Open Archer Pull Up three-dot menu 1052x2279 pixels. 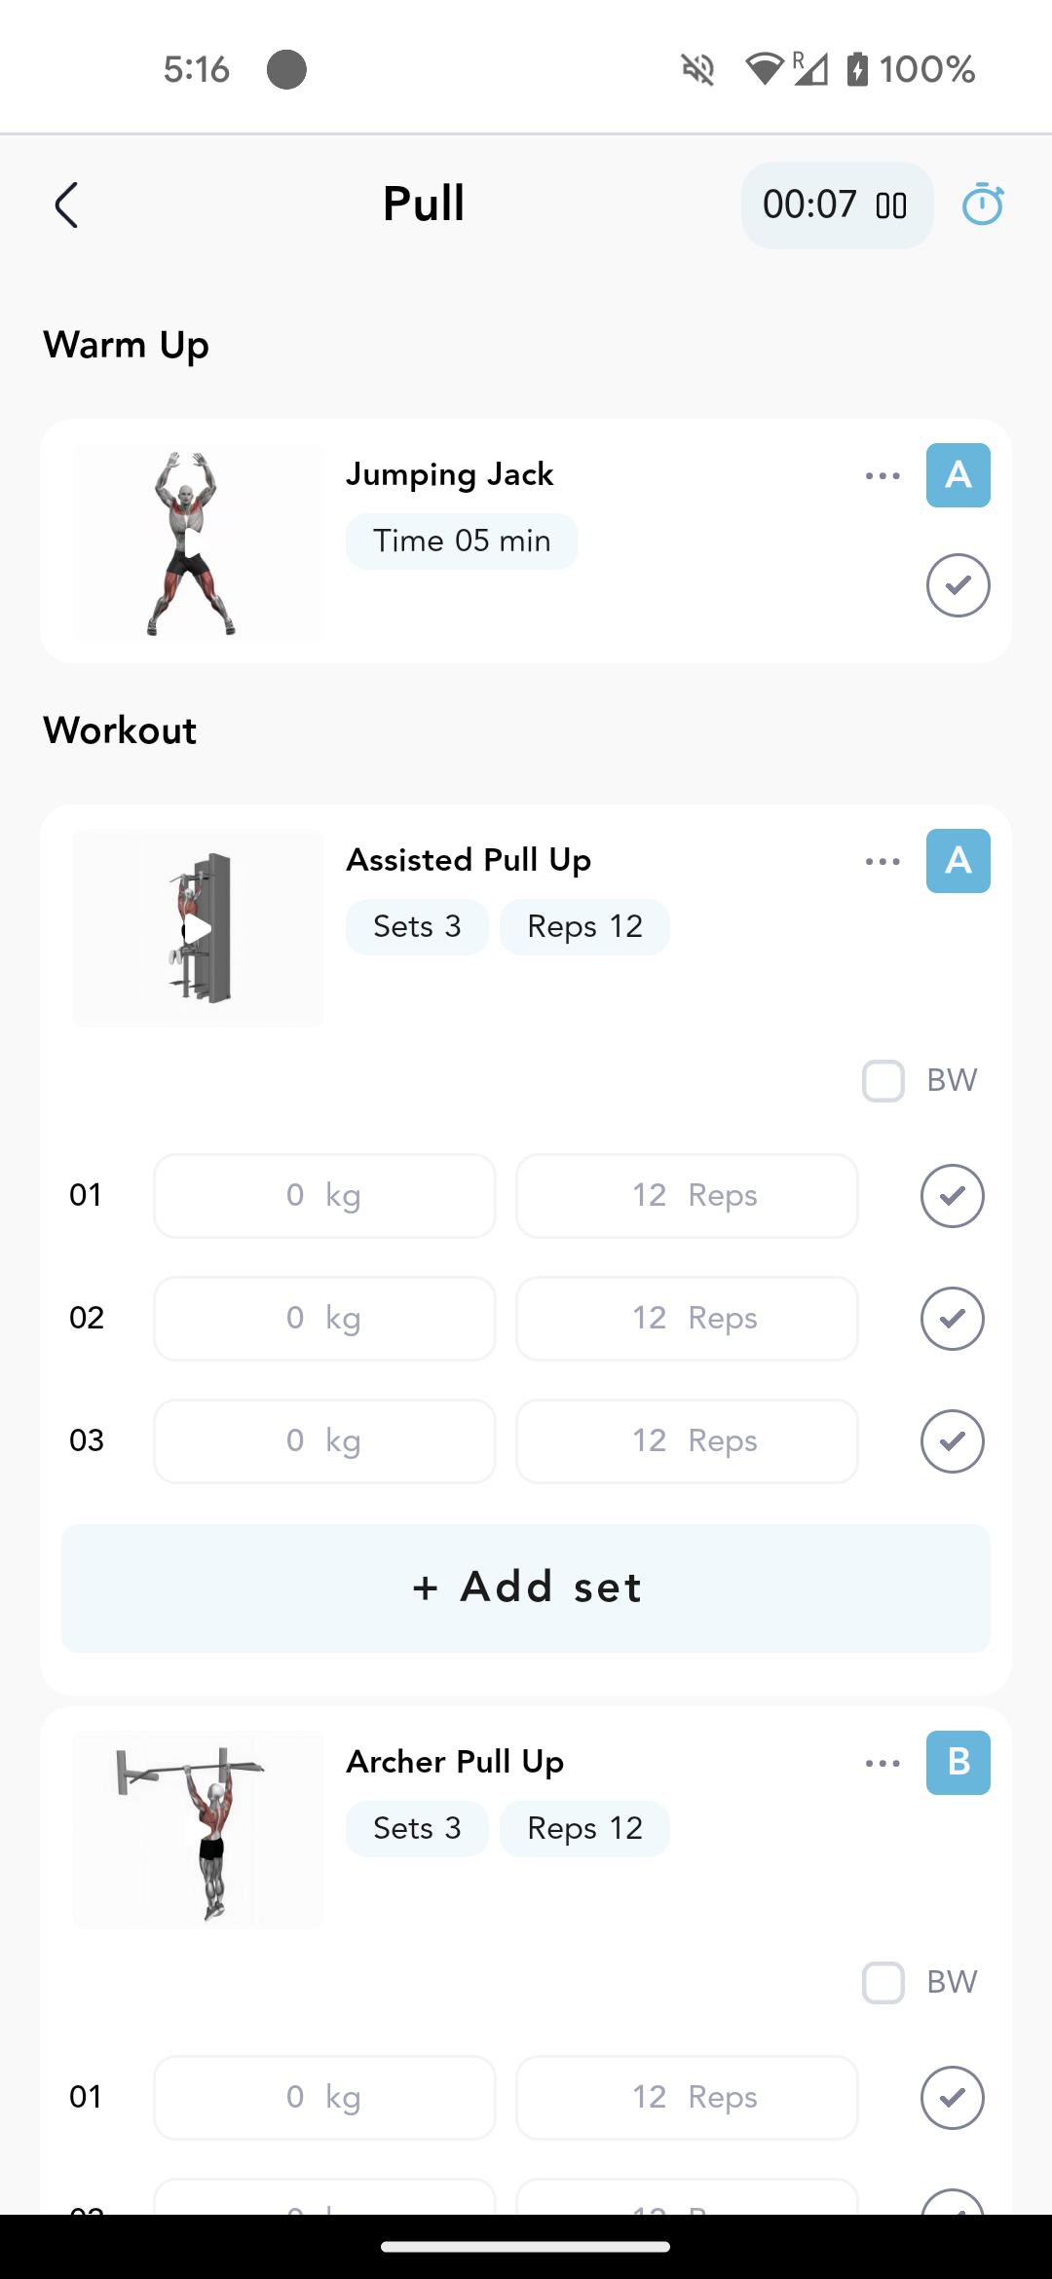coord(883,1764)
